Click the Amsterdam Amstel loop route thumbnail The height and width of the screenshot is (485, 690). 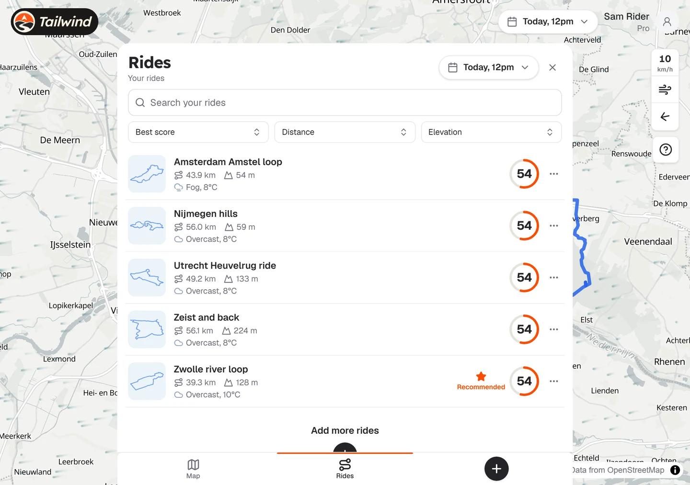[x=147, y=174]
